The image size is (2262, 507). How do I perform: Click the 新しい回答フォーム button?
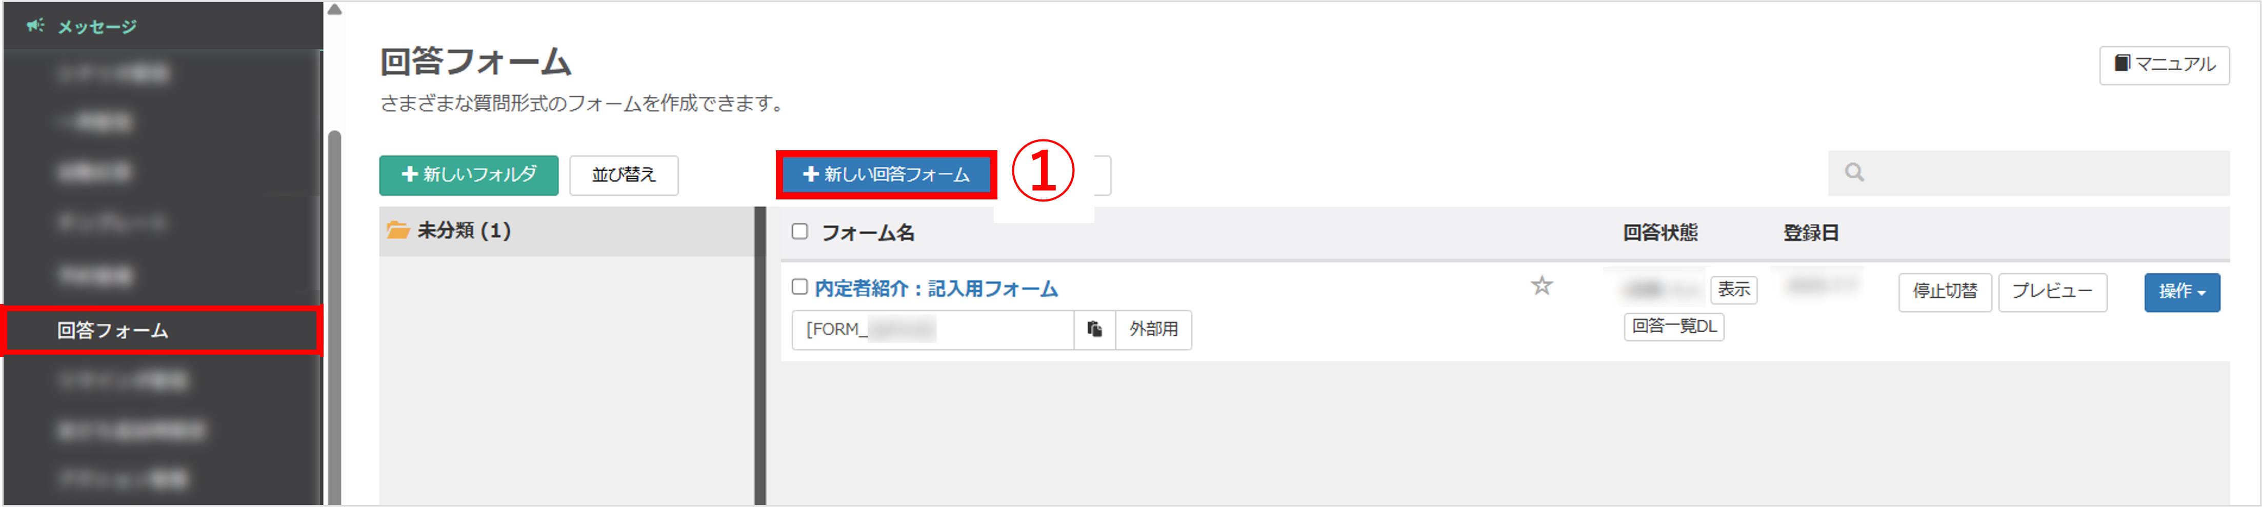point(887,175)
